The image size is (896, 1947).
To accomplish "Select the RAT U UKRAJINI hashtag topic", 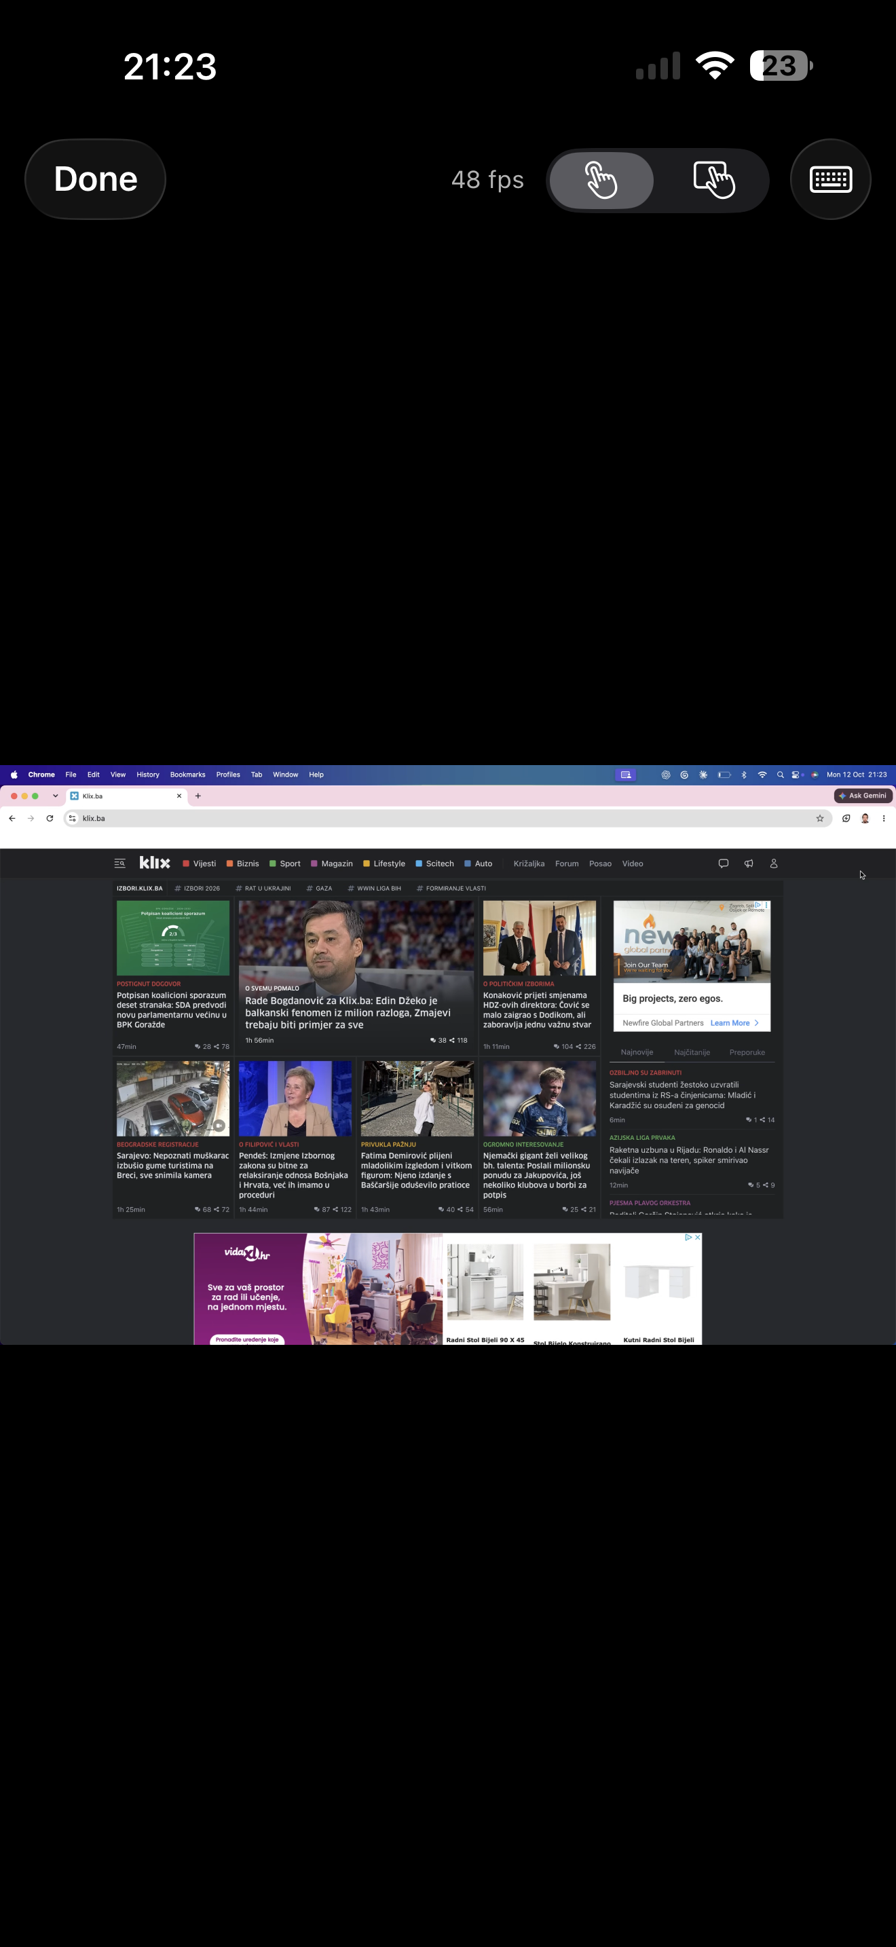I will tap(263, 889).
